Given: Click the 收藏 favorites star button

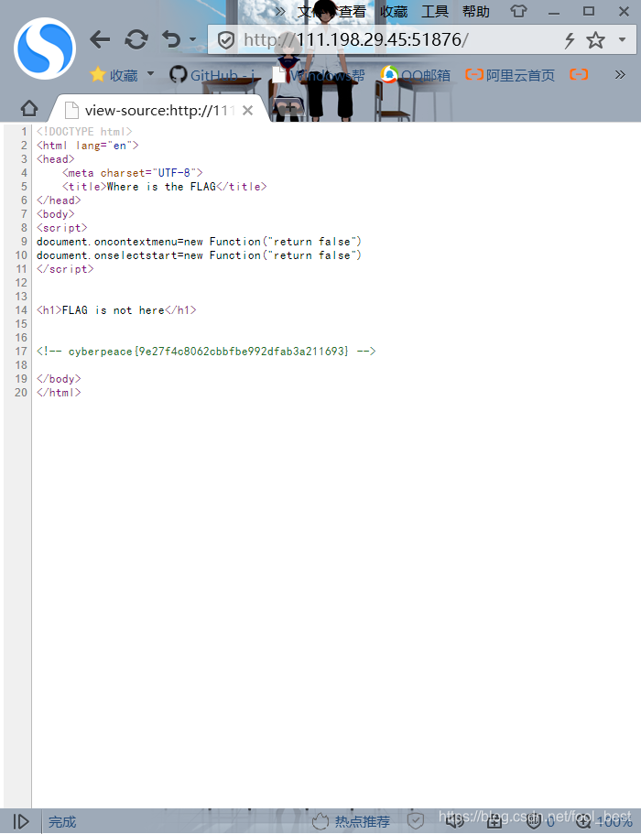Looking at the screenshot, I should [114, 75].
